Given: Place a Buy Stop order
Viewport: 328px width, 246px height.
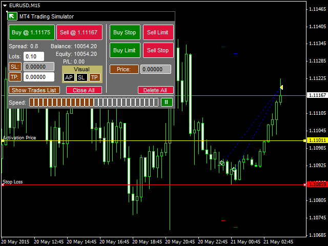Looking at the screenshot, I should [x=125, y=32].
